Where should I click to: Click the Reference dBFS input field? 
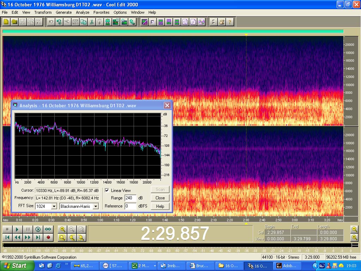tap(130, 206)
